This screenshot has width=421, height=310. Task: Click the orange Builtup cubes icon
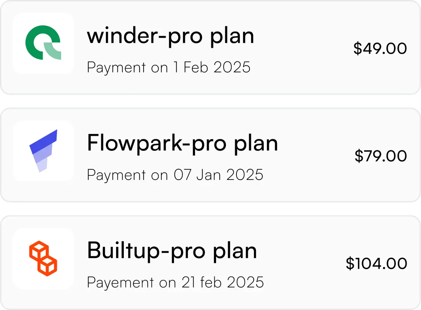43,258
